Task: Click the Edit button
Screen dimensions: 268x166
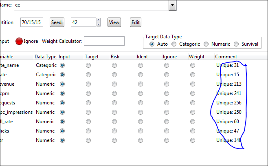Action: pos(136,22)
